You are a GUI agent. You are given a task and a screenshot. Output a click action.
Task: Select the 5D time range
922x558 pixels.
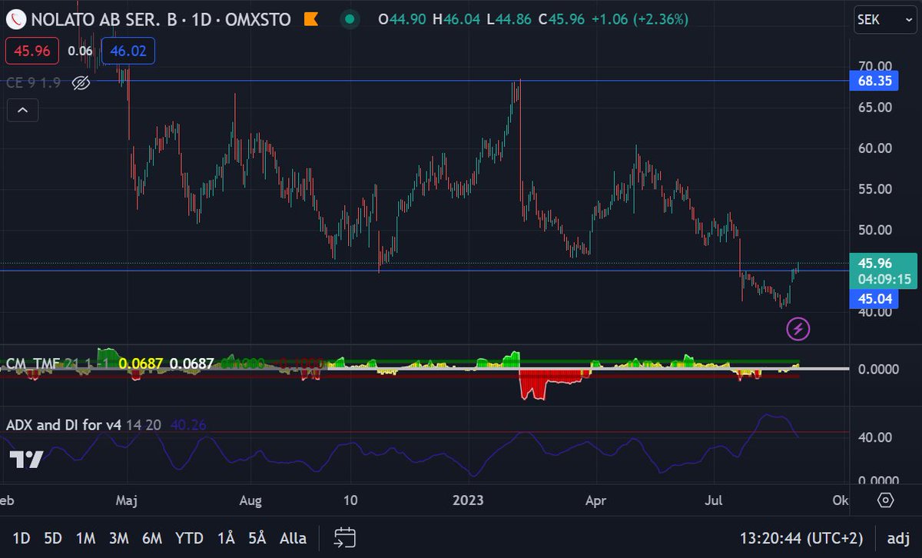pos(52,538)
